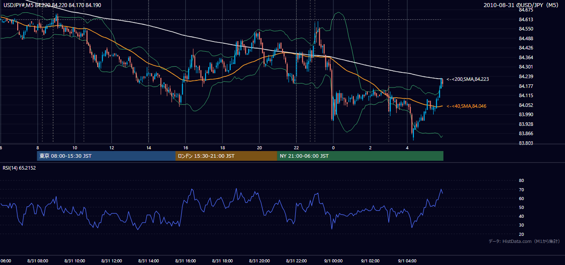Click price axis value 83.990
Screen dimensions: 565x265
pyautogui.click(x=526, y=114)
